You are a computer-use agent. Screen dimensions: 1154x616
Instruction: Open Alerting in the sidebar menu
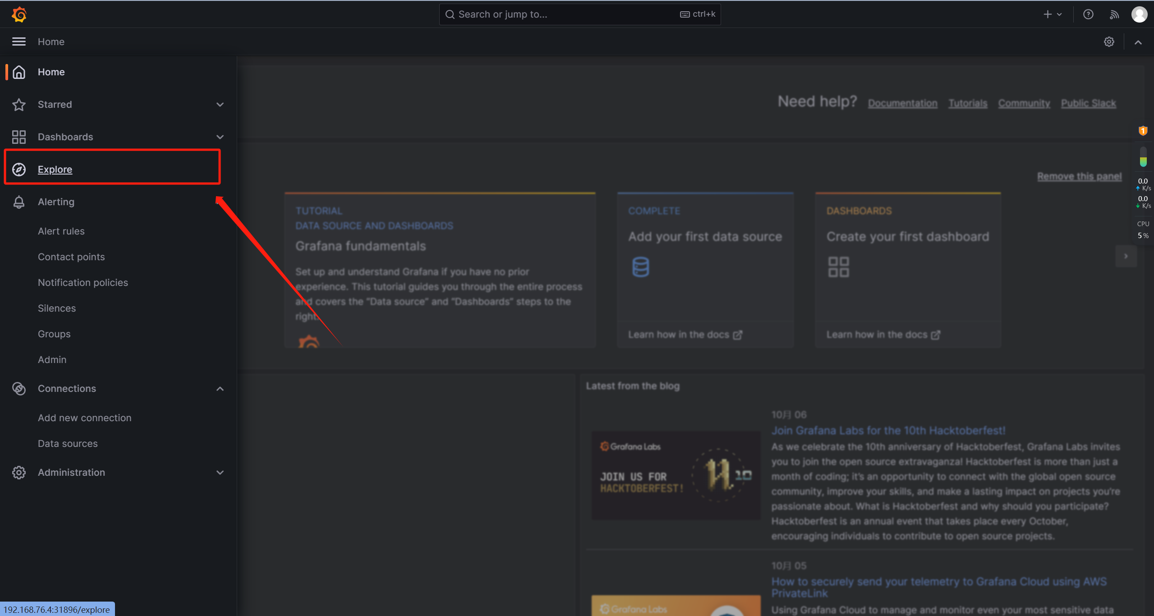tap(56, 202)
